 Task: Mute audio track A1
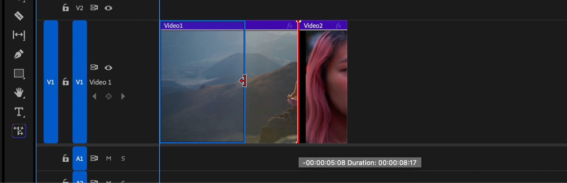[109, 158]
